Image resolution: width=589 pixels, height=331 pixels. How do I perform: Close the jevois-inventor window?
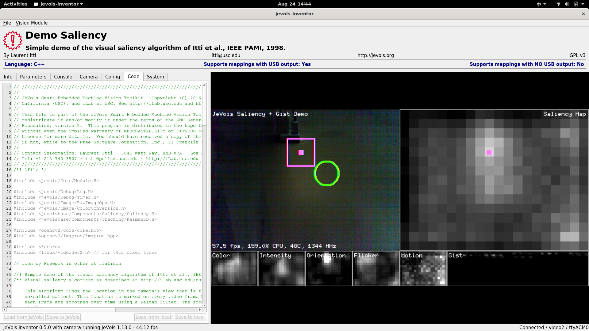583,14
